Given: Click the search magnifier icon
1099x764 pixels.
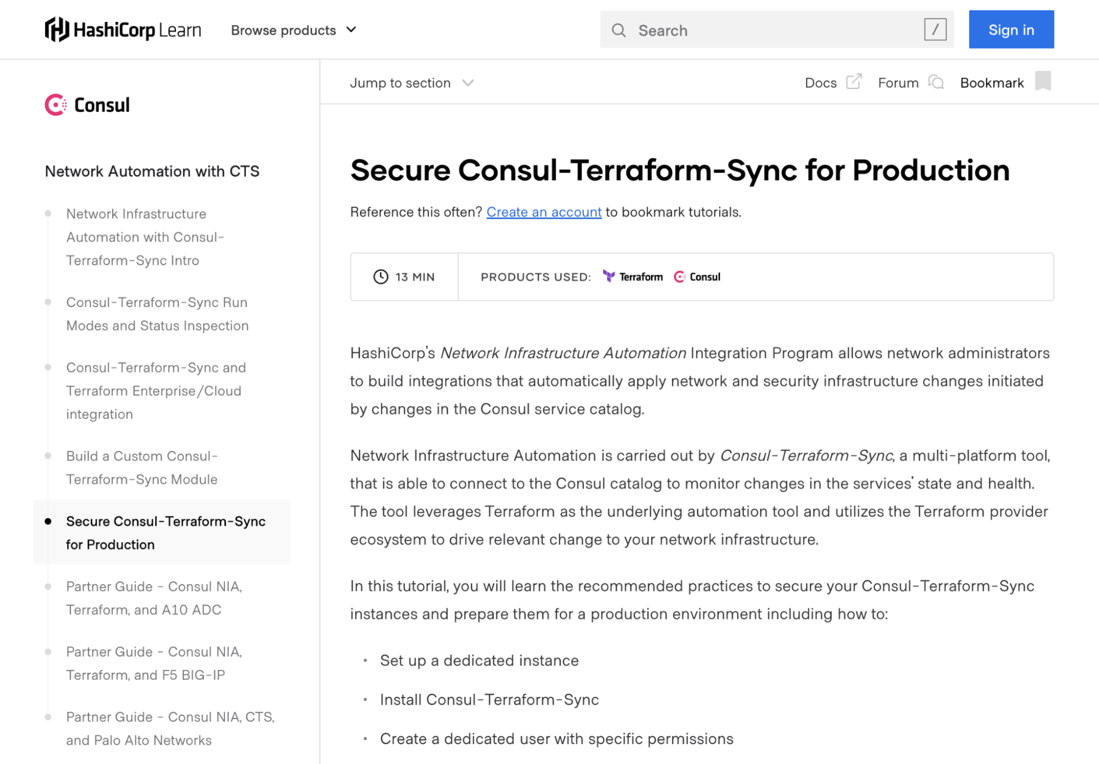Looking at the screenshot, I should click(x=619, y=30).
